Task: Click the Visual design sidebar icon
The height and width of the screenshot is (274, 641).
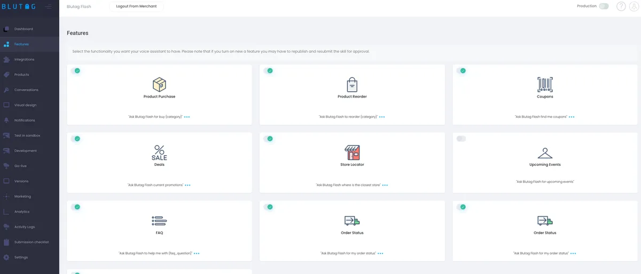Action: pos(6,105)
